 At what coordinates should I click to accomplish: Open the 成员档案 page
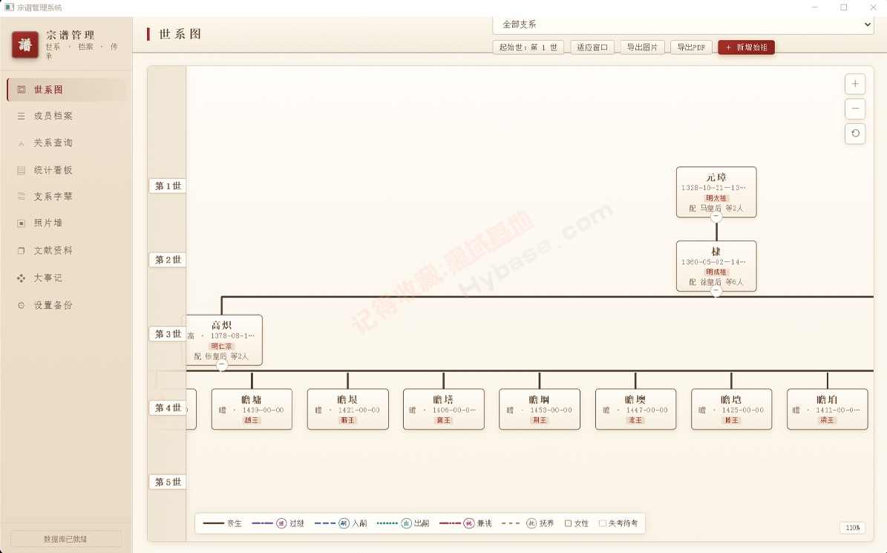click(x=67, y=116)
